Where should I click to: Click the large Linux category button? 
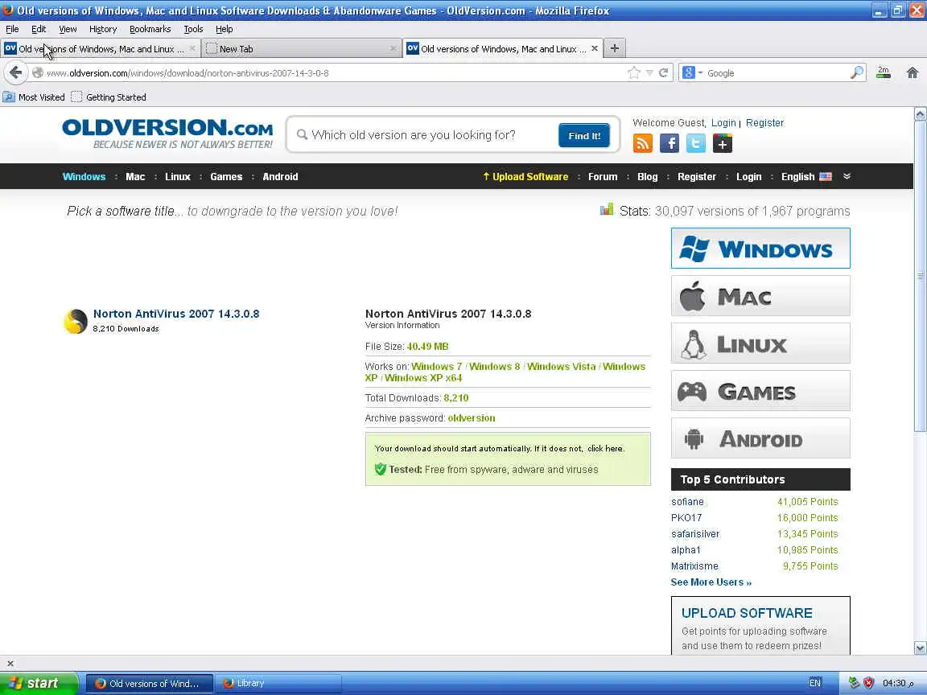click(x=760, y=343)
